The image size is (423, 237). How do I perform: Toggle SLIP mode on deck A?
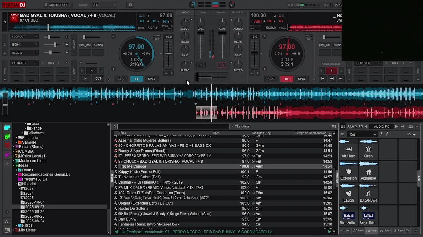point(157,39)
